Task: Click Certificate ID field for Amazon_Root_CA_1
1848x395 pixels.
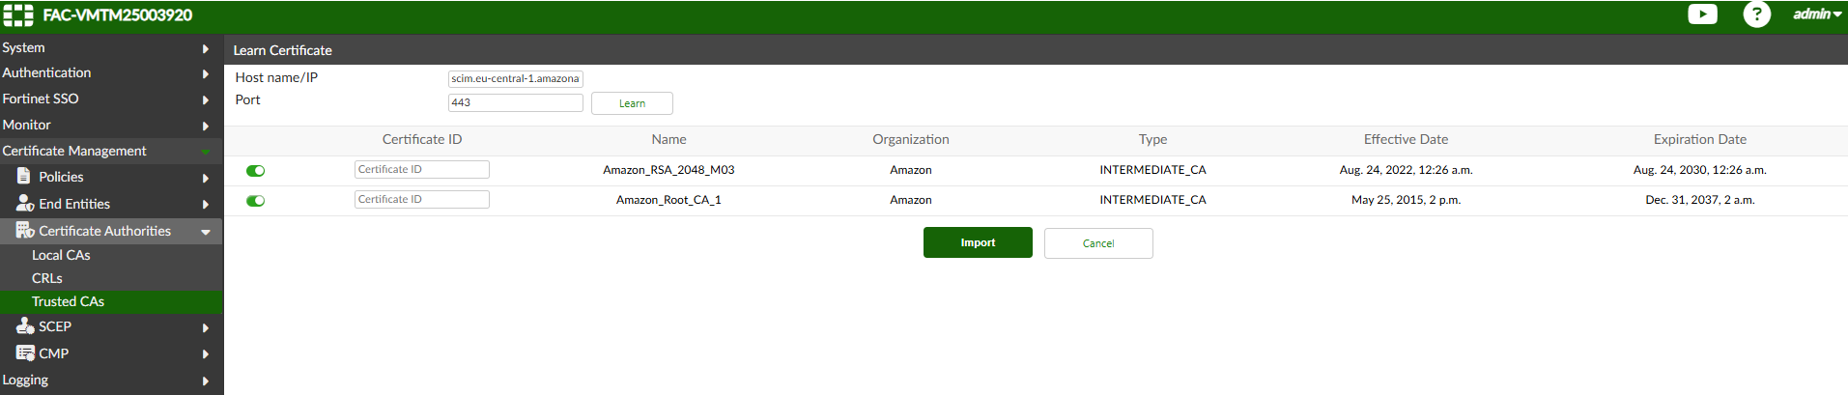Action: (422, 199)
